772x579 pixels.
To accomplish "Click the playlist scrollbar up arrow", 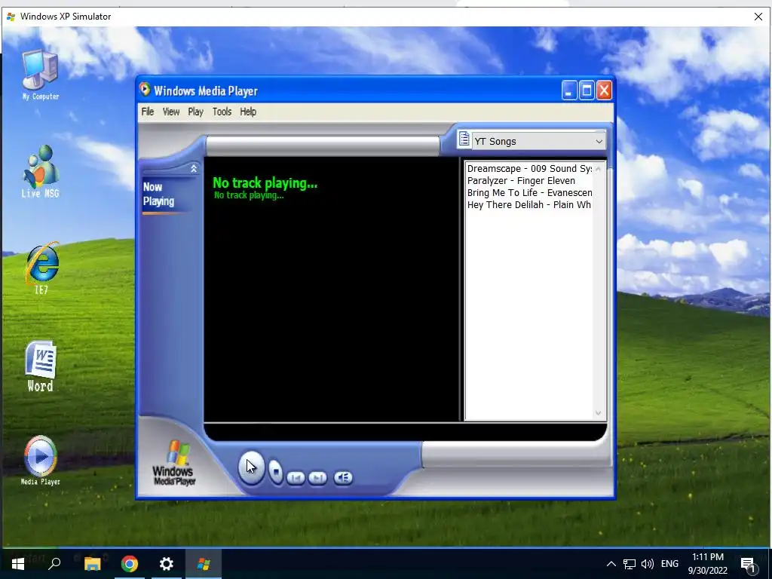I will 598,169.
